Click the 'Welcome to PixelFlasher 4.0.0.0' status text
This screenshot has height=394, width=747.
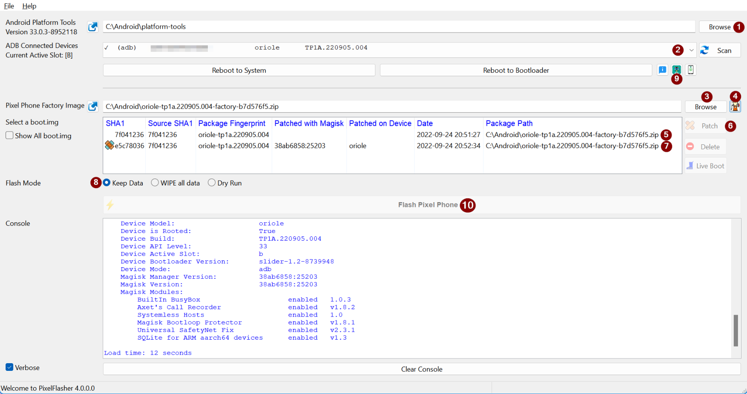pyautogui.click(x=48, y=388)
